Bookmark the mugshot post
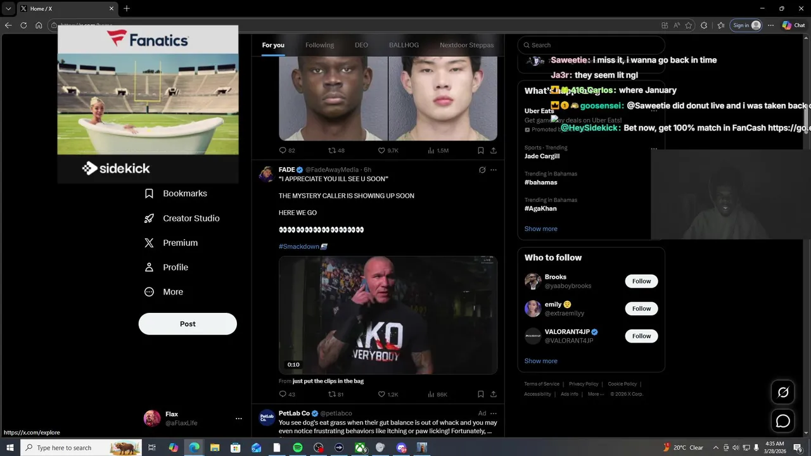The width and height of the screenshot is (811, 456). 481,150
